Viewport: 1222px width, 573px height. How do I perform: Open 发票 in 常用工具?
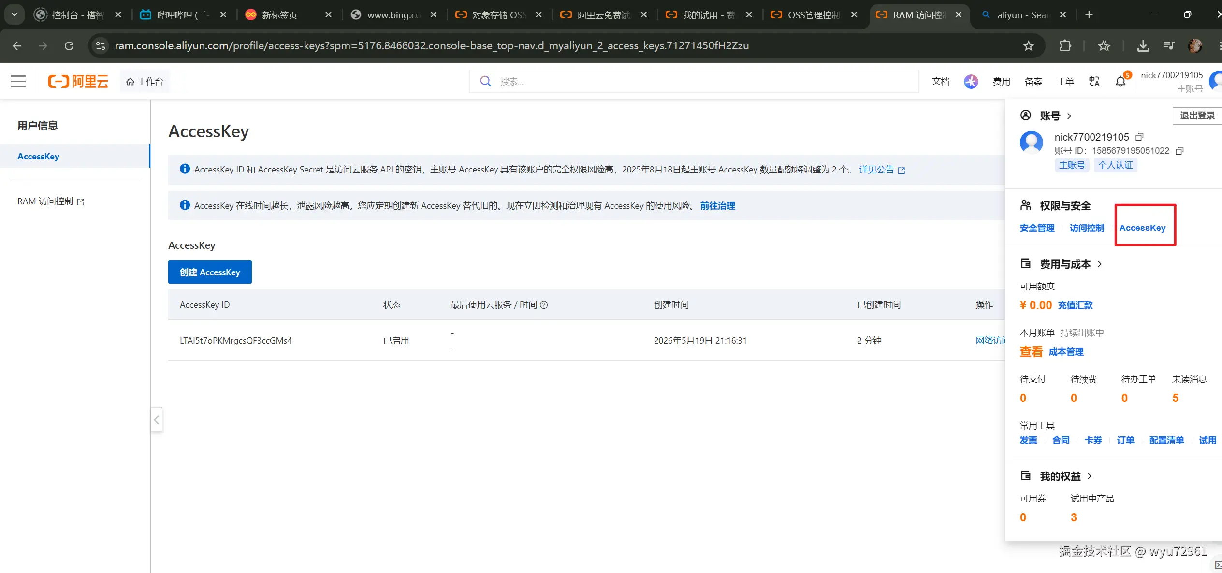coord(1028,440)
